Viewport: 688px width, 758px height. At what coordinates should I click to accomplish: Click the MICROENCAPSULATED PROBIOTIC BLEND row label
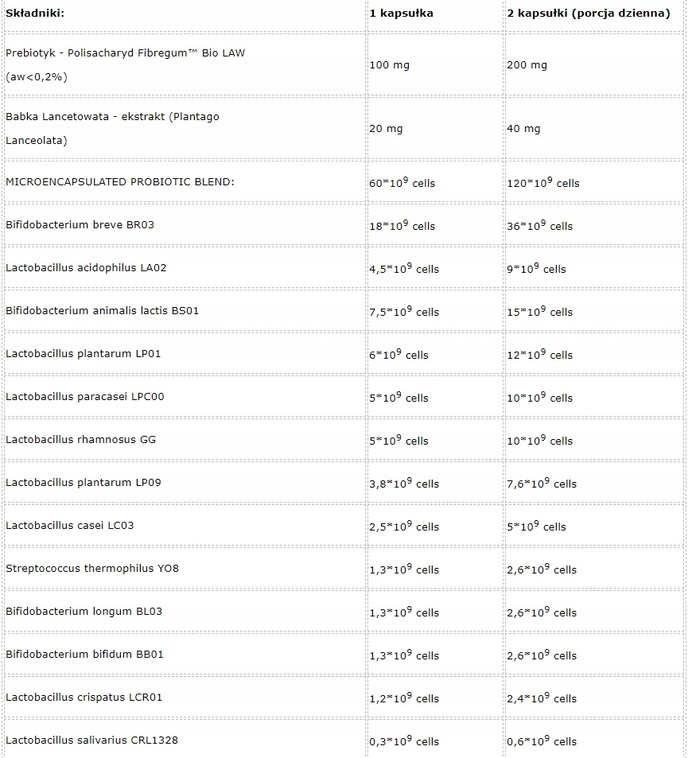click(120, 182)
